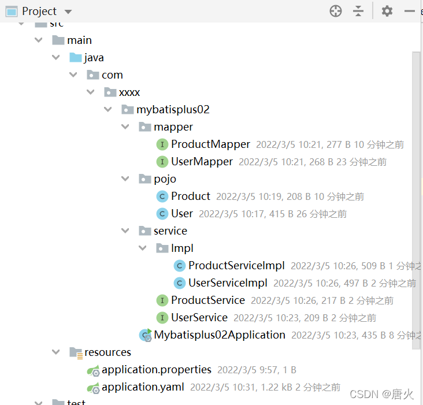The height and width of the screenshot is (405, 423).
Task: Select the User class name
Action: [x=182, y=214]
